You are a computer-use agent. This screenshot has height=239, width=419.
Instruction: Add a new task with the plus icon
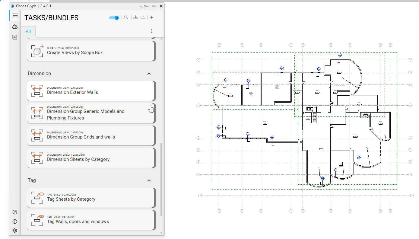tap(151, 17)
